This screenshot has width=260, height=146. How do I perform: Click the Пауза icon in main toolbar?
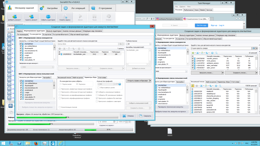pos(94,16)
